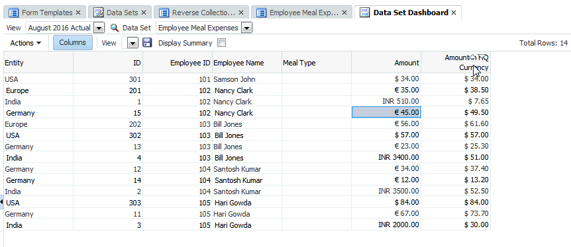Click the € 12.00 amount cell
Image resolution: width=571 pixels, height=247 pixels.
point(386,180)
